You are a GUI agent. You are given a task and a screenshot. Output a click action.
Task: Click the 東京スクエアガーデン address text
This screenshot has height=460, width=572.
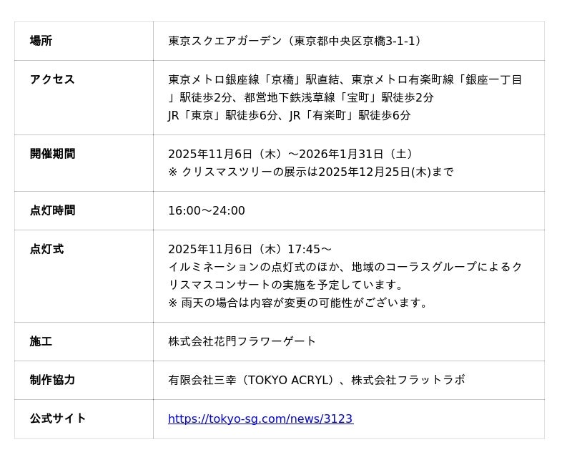[x=296, y=41]
